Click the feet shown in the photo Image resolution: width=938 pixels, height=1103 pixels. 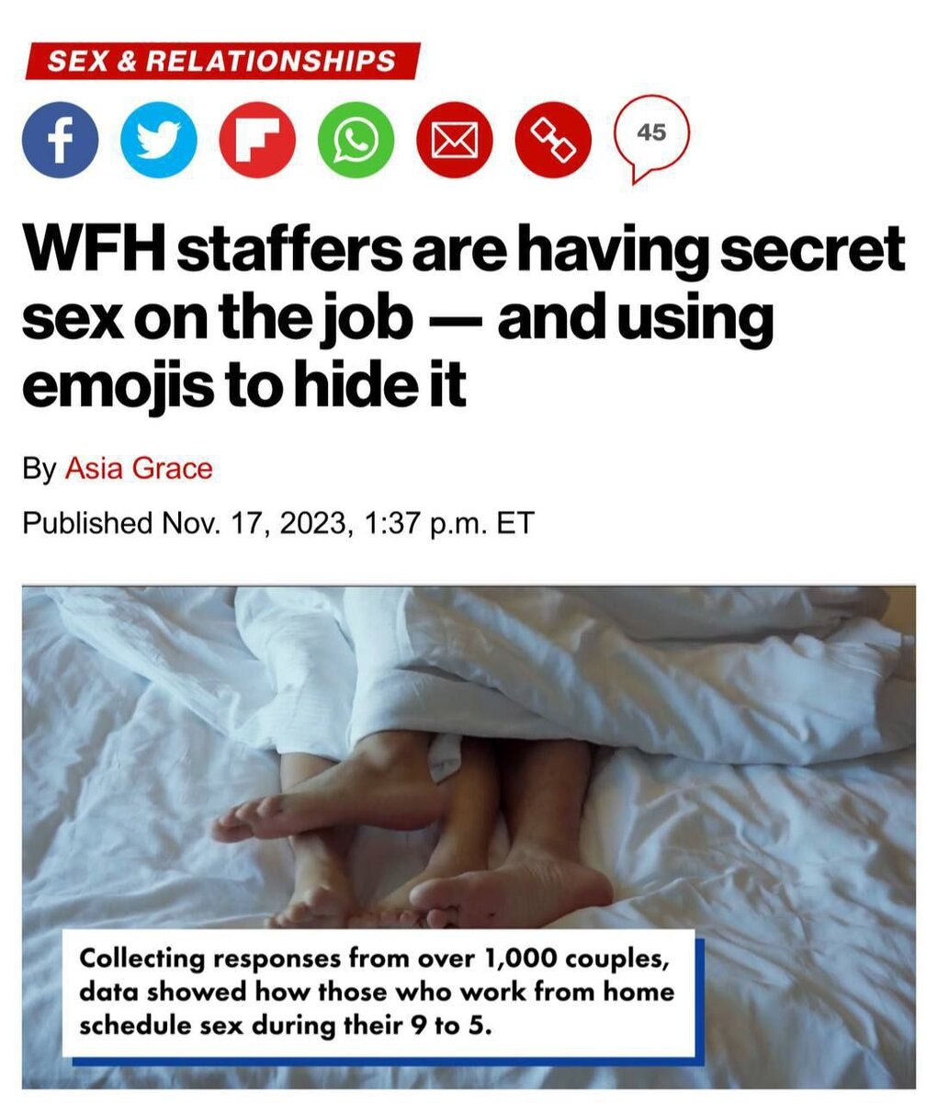pyautogui.click(x=413, y=827)
